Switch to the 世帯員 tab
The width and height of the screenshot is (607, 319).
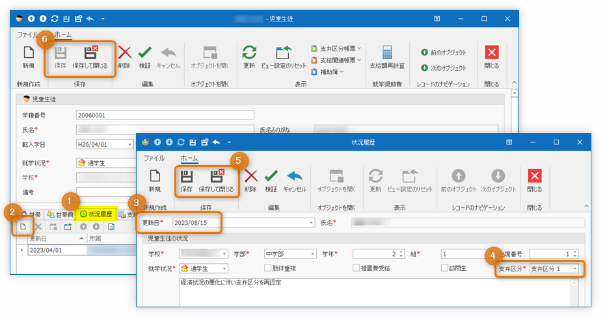coord(60,214)
